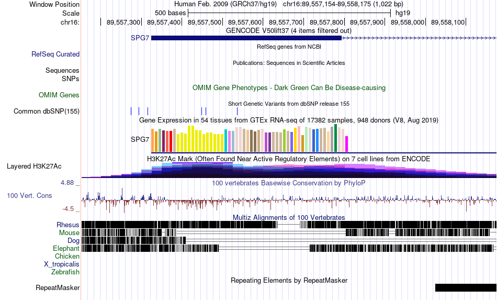Open the RefSeq Curated track label

(55, 54)
